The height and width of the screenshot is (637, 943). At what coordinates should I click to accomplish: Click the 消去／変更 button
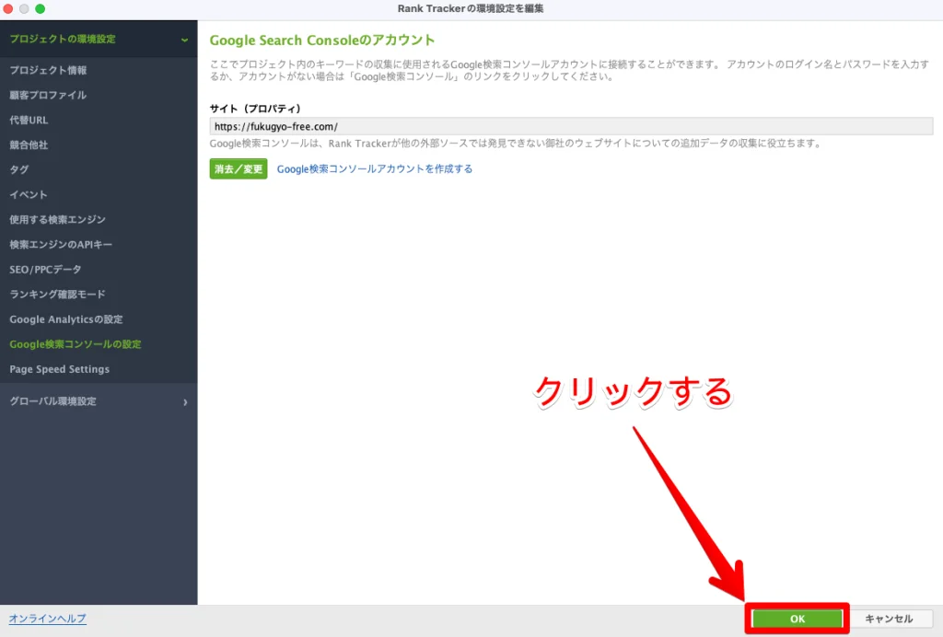pos(239,168)
